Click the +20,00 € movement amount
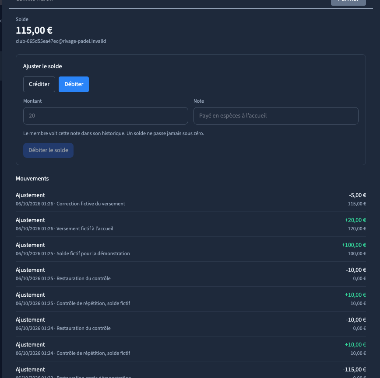The width and height of the screenshot is (380, 378). 355,220
